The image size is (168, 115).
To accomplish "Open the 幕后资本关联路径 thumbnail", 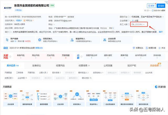I will tap(127, 98).
